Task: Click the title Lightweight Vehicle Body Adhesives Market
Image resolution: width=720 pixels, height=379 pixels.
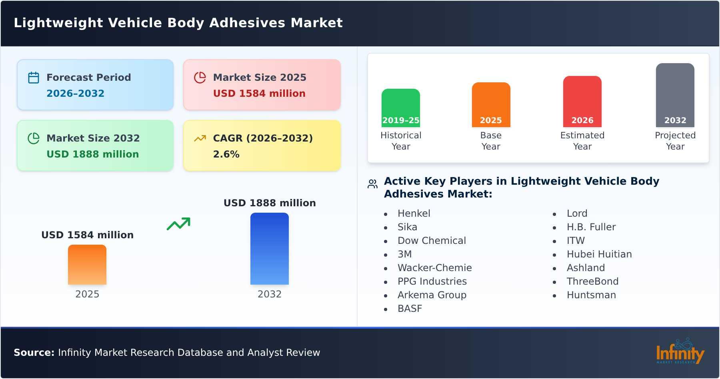Action: [x=178, y=23]
